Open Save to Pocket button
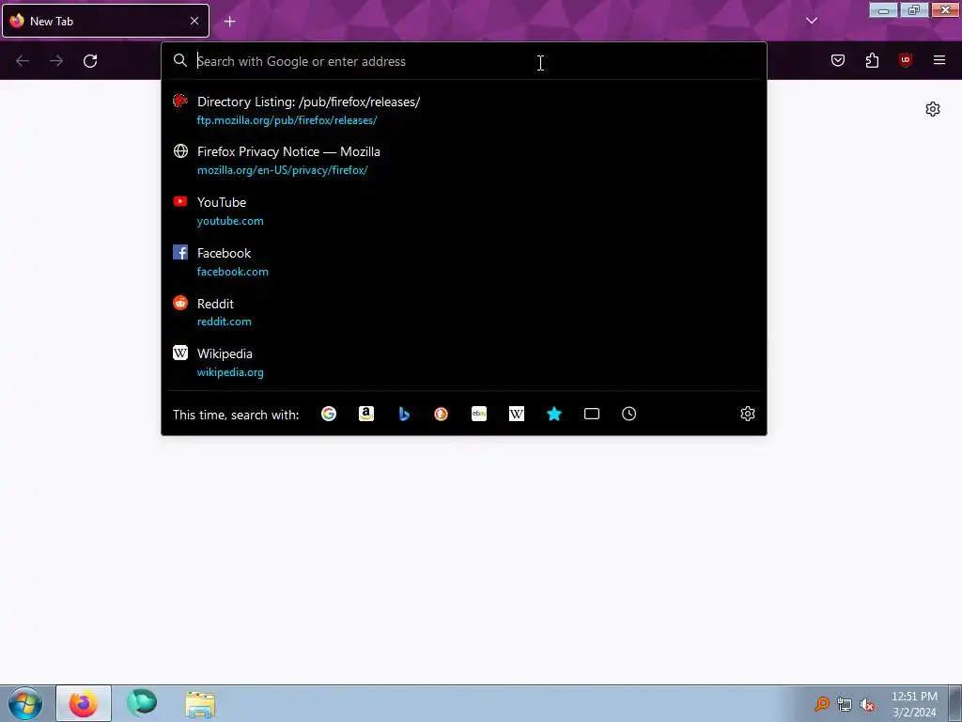The image size is (962, 722). [838, 60]
